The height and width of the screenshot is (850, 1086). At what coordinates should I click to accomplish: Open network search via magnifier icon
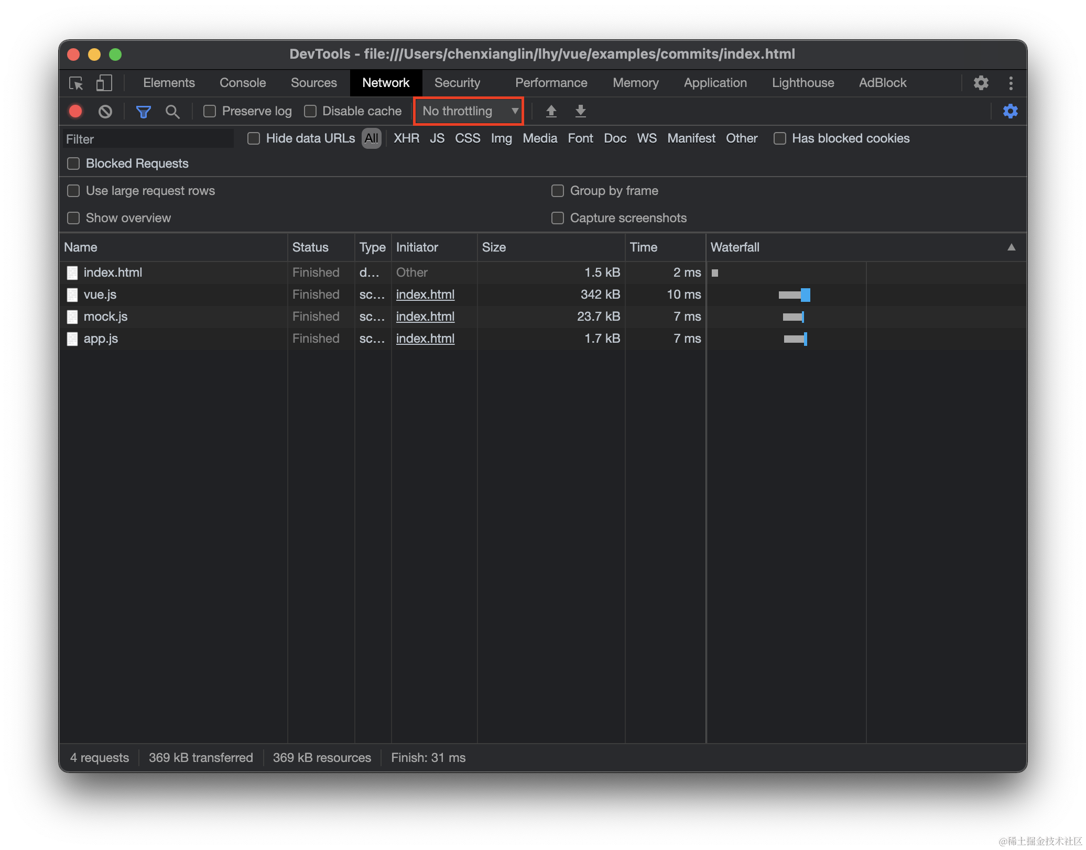click(172, 111)
